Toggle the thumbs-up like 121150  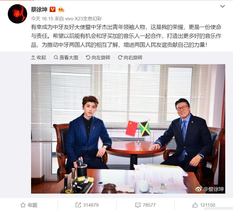tap(204, 205)
